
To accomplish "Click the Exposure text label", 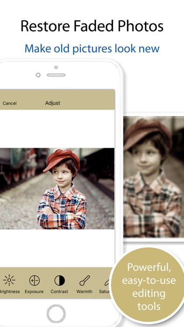I will point(34,292).
